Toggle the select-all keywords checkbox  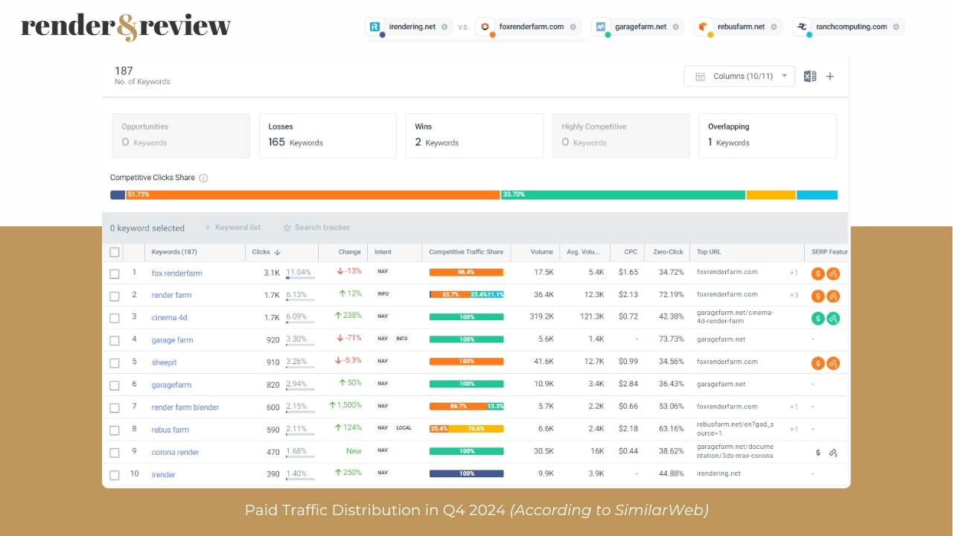coord(115,252)
